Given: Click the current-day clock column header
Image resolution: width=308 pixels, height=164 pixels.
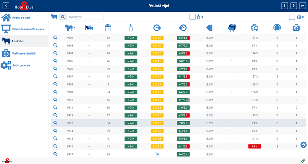Looking at the screenshot, I should coord(157,28).
